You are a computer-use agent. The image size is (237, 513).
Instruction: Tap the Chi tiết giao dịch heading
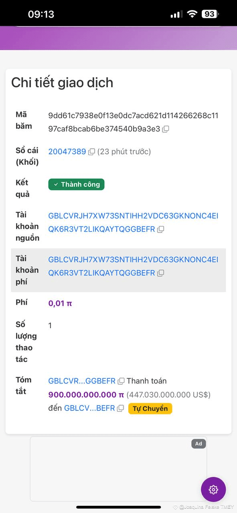[x=62, y=83]
